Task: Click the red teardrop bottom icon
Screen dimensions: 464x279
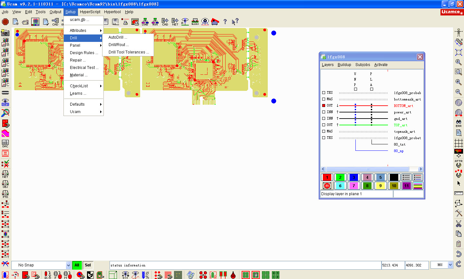Action: click(x=233, y=275)
